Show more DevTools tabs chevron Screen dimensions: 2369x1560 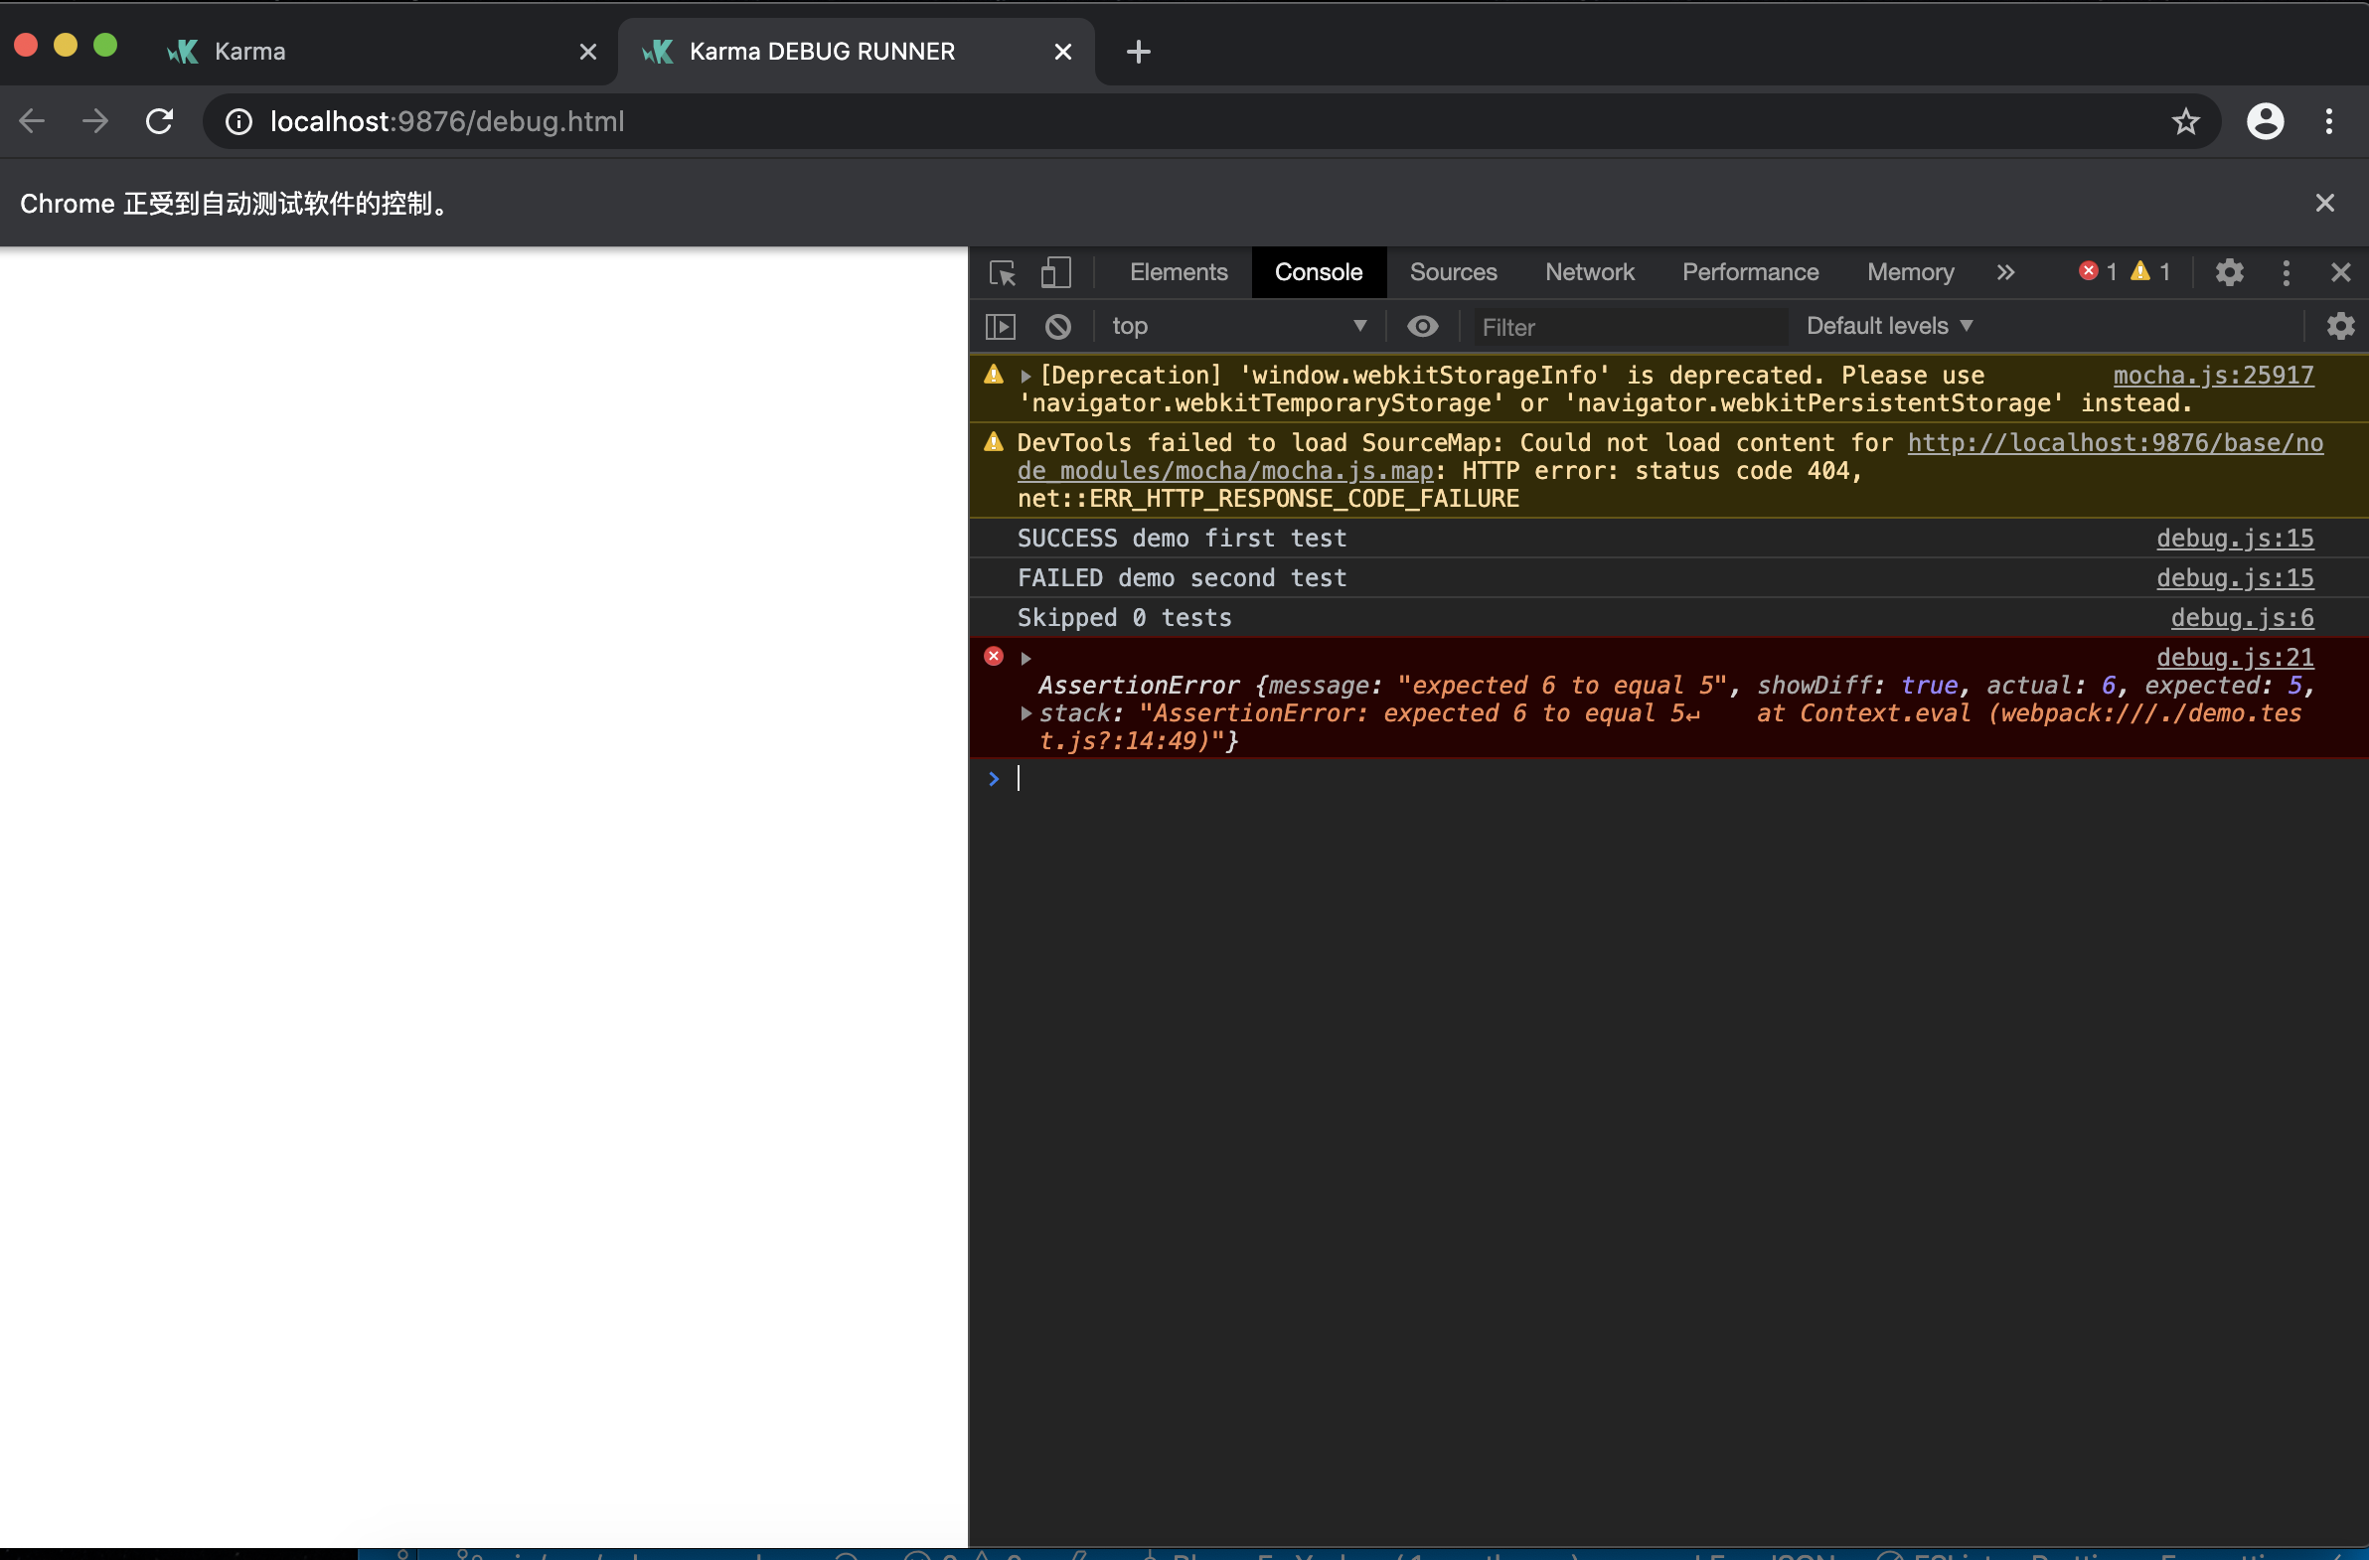[x=2005, y=272]
